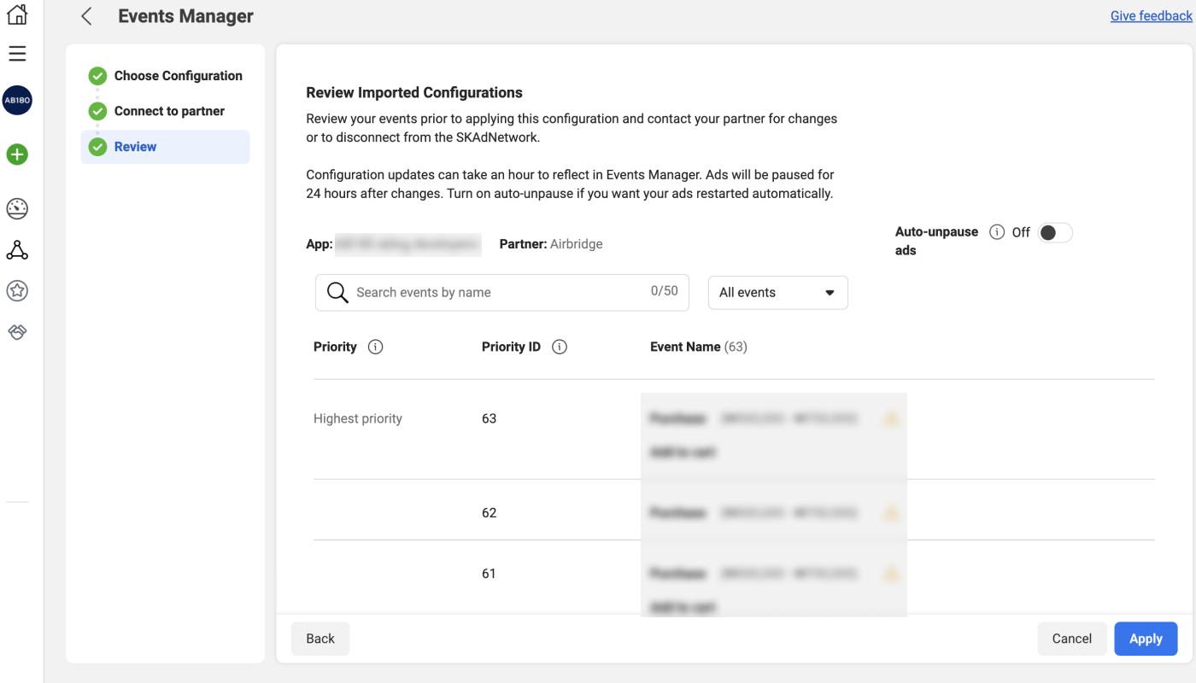1196x683 pixels.
Task: Select the Review step
Action: click(x=136, y=147)
